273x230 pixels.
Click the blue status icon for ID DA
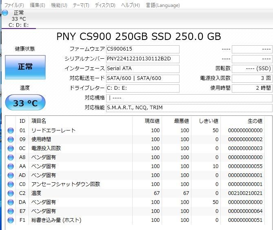click(11, 202)
